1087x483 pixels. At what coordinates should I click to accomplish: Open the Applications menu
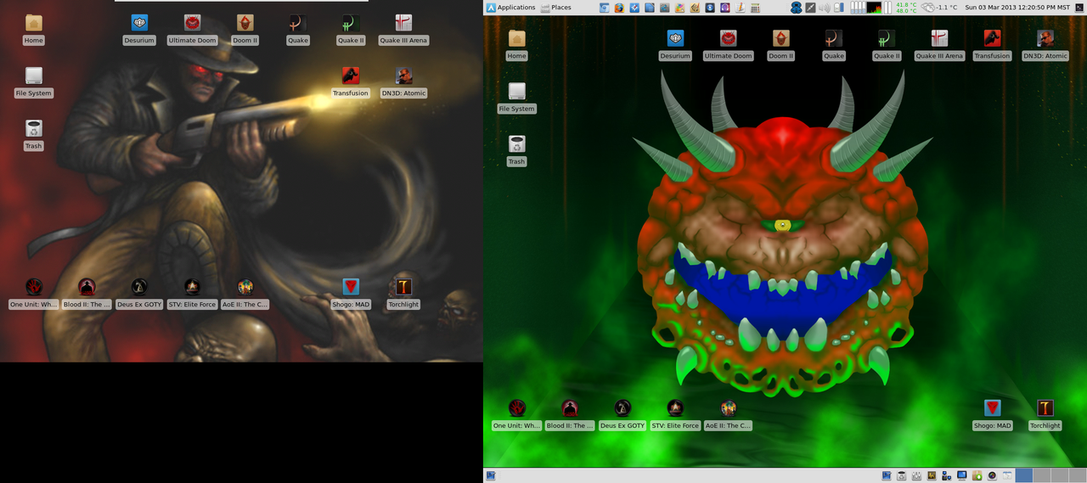pos(510,8)
